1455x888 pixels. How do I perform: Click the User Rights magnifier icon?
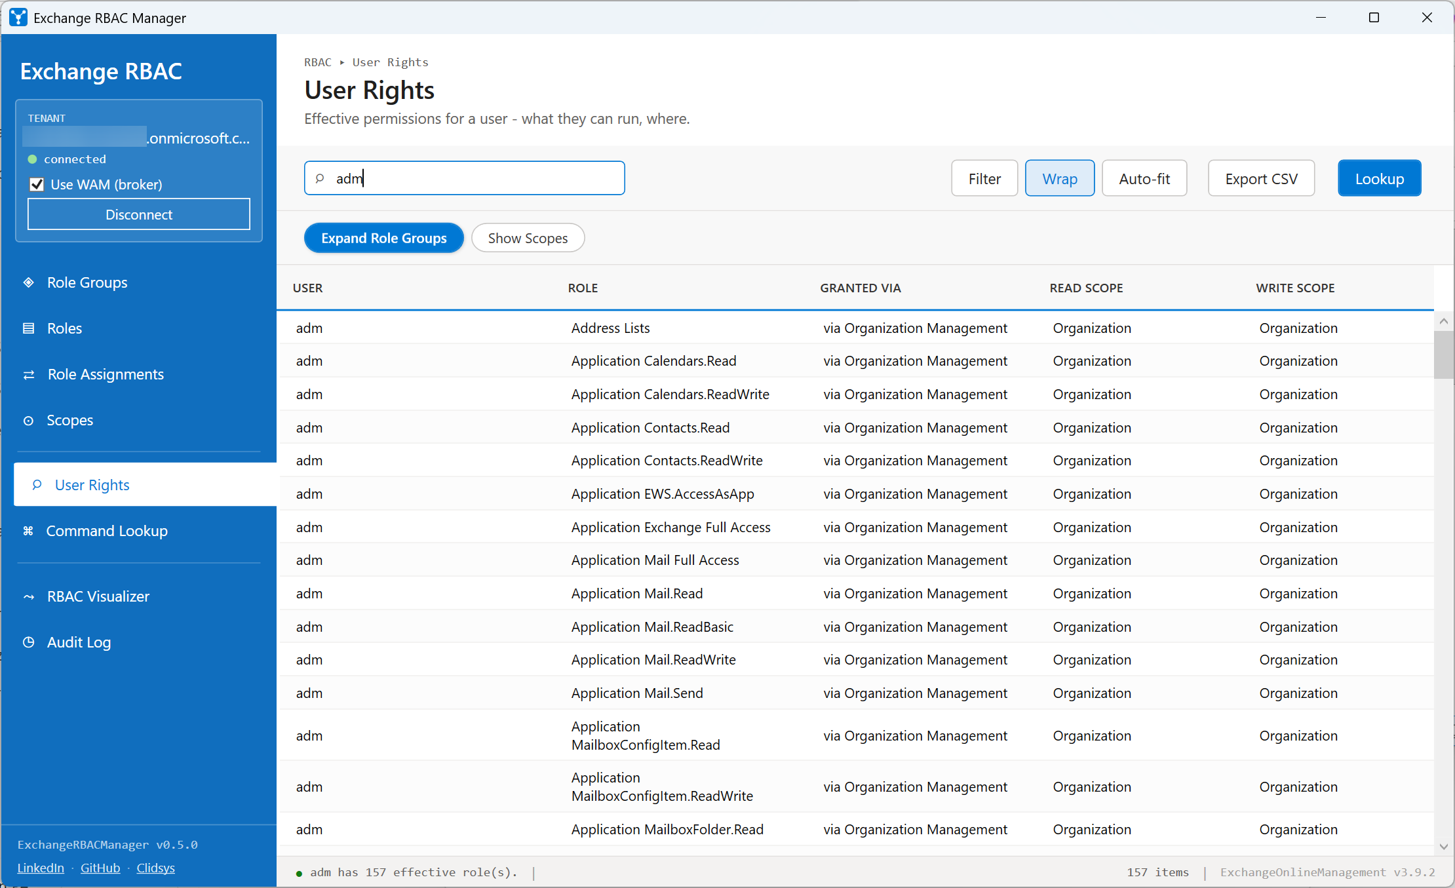click(x=37, y=485)
